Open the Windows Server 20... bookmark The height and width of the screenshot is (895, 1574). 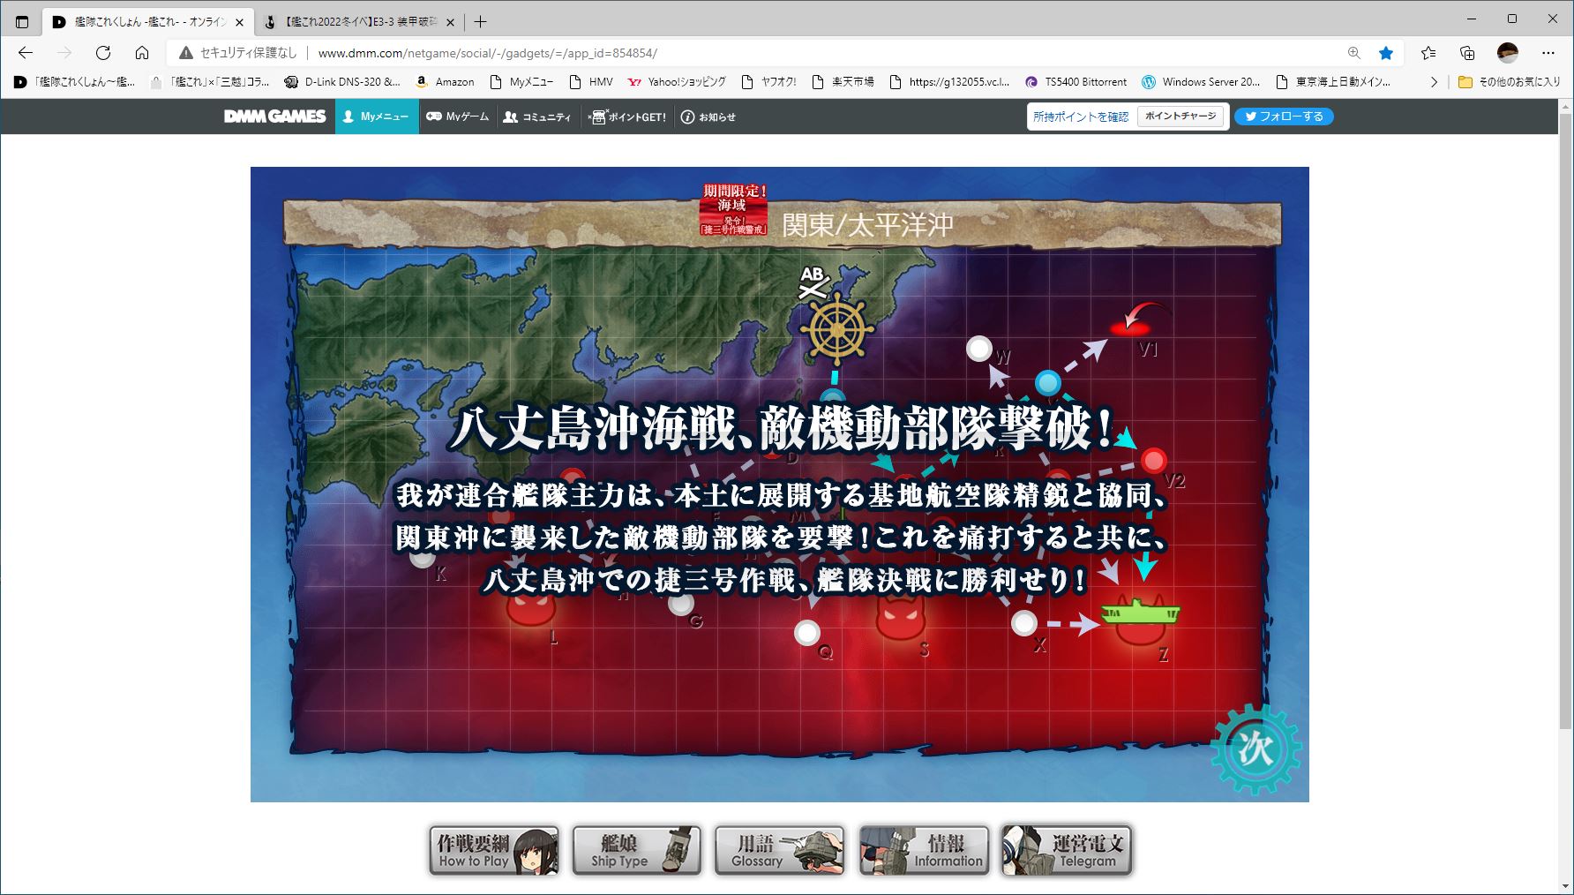(x=1201, y=82)
